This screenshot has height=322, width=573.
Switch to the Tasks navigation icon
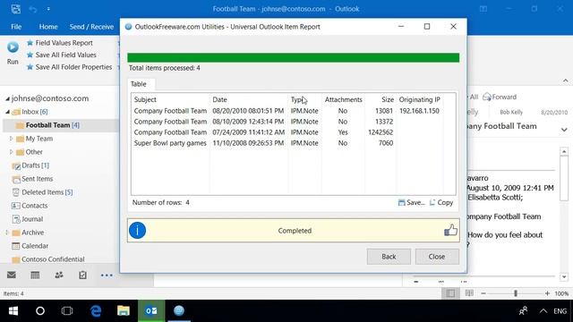pyautogui.click(x=82, y=275)
